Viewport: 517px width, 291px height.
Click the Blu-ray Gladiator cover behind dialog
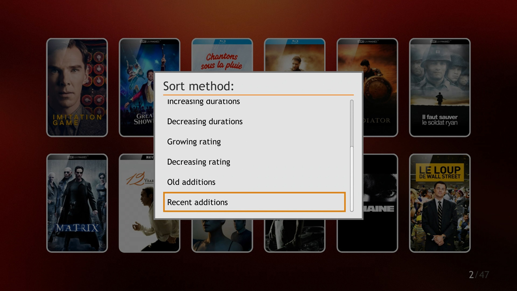tap(295, 55)
